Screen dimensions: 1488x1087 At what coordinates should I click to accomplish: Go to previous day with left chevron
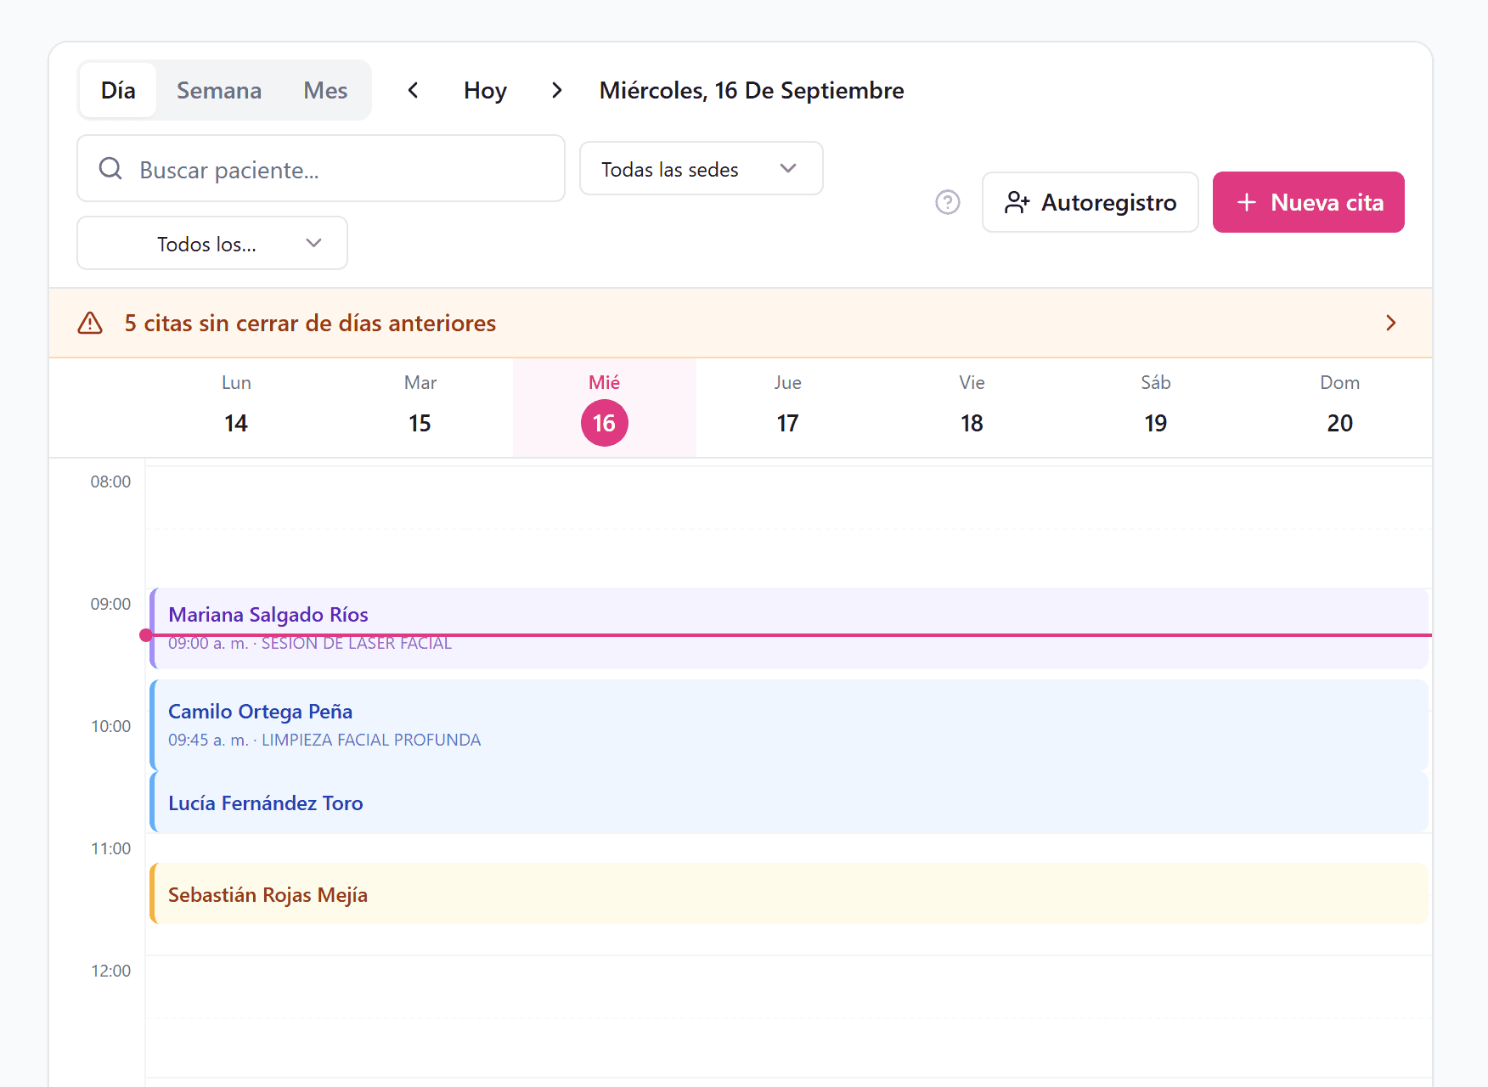click(x=413, y=90)
